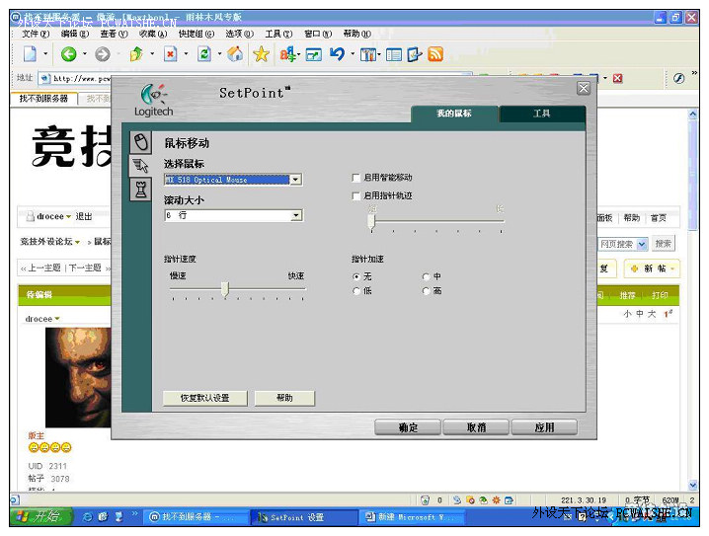
Task: Select 高 pointer acceleration radio button
Action: click(427, 291)
